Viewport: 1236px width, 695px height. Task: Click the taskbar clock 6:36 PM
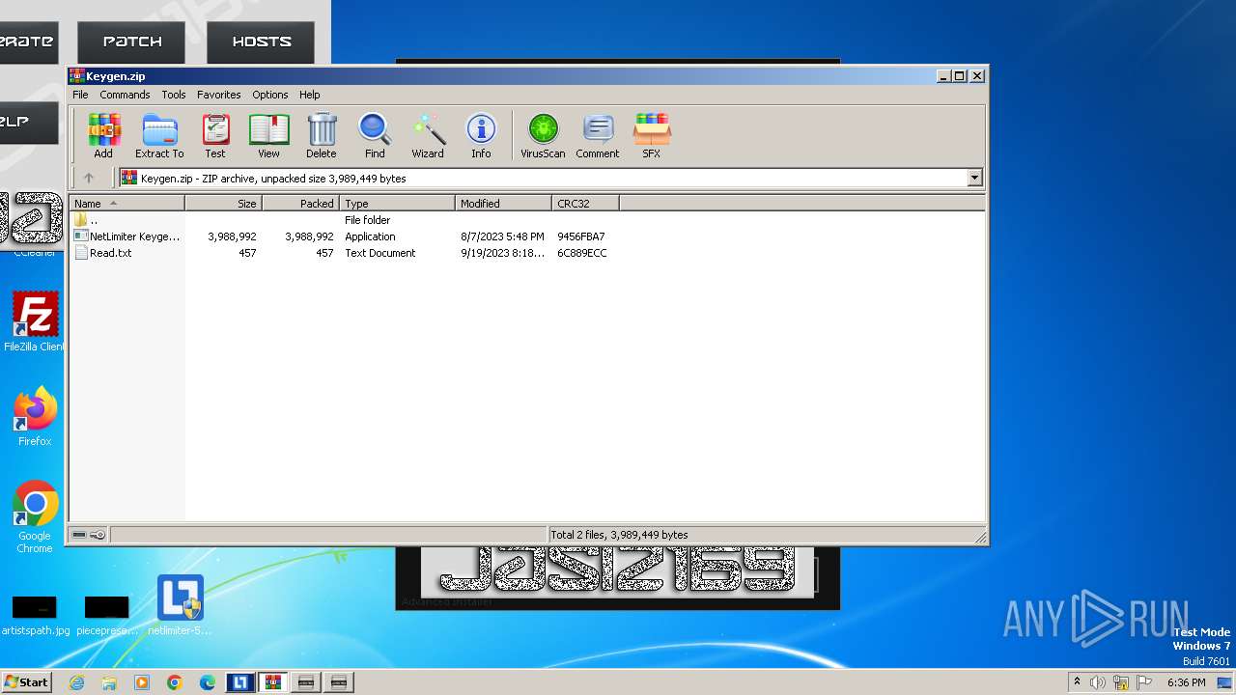pos(1186,682)
